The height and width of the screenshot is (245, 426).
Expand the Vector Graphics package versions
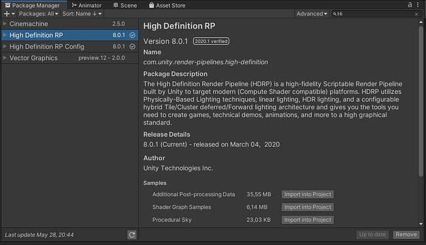(x=5, y=58)
